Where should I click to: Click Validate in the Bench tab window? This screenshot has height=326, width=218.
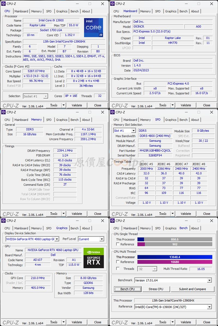pos(186,322)
